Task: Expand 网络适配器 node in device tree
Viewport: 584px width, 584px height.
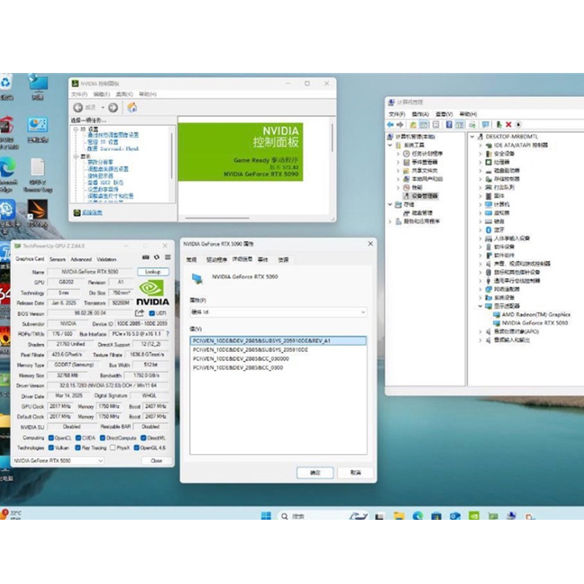Action: (x=480, y=289)
